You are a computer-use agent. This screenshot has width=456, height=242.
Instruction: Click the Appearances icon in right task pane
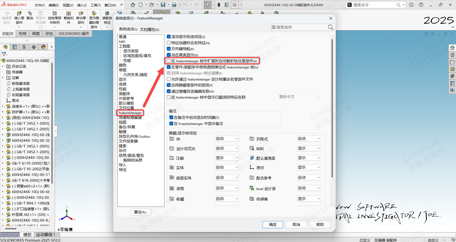(452, 76)
